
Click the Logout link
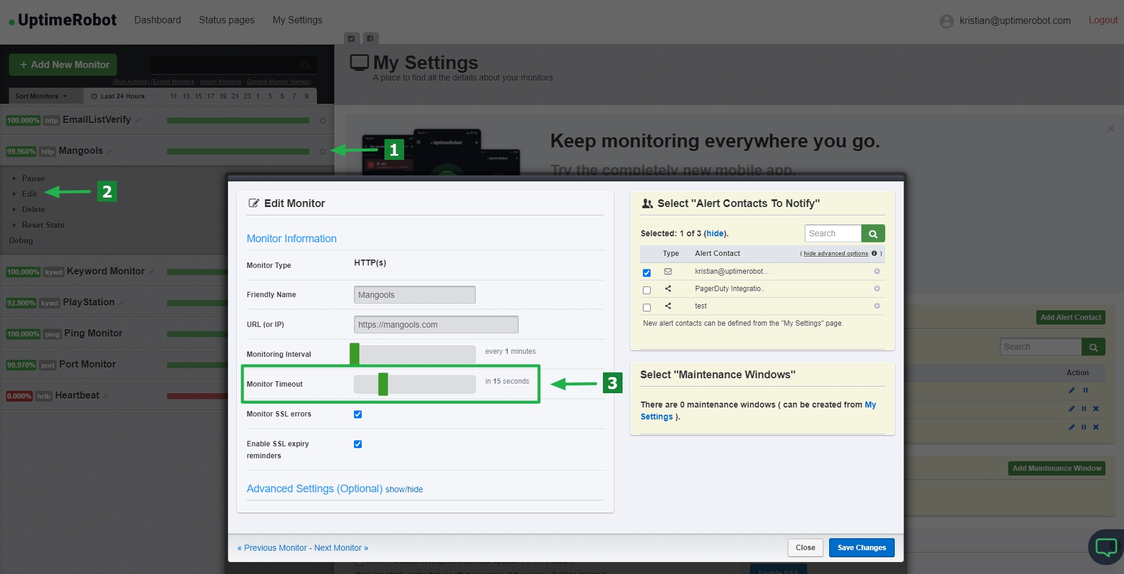pos(1103,20)
